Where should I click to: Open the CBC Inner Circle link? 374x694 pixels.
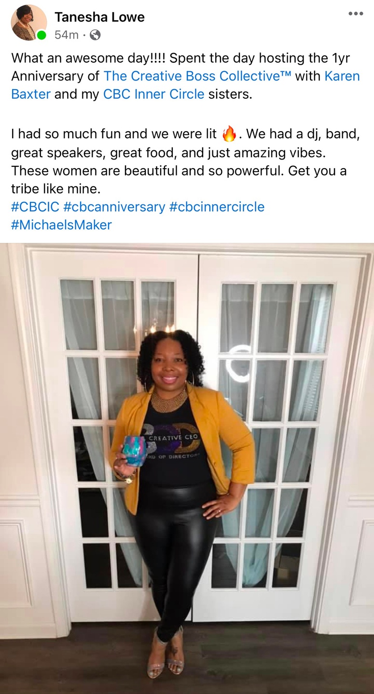154,94
